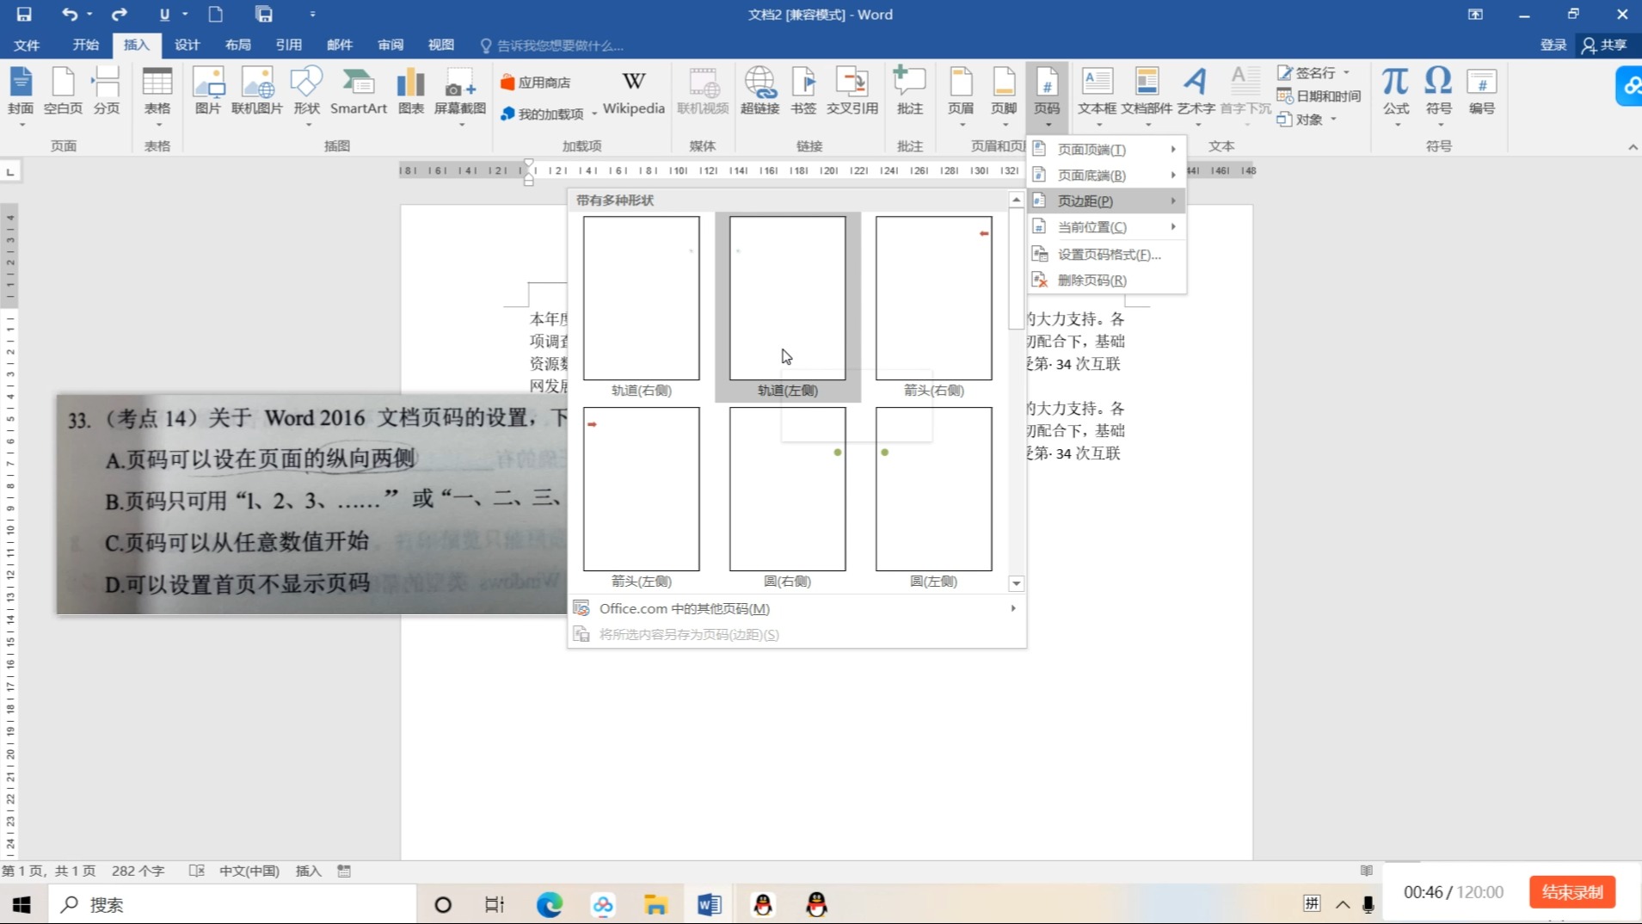Switch to the Home (开始) ribbon tab
The height and width of the screenshot is (924, 1642).
coord(85,45)
